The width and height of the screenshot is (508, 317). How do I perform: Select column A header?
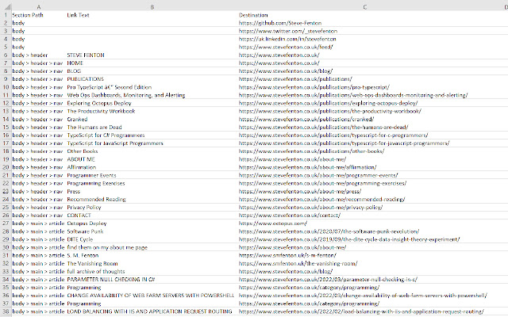tap(38, 6)
